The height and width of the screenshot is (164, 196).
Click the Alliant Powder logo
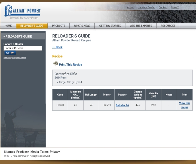(x=22, y=12)
